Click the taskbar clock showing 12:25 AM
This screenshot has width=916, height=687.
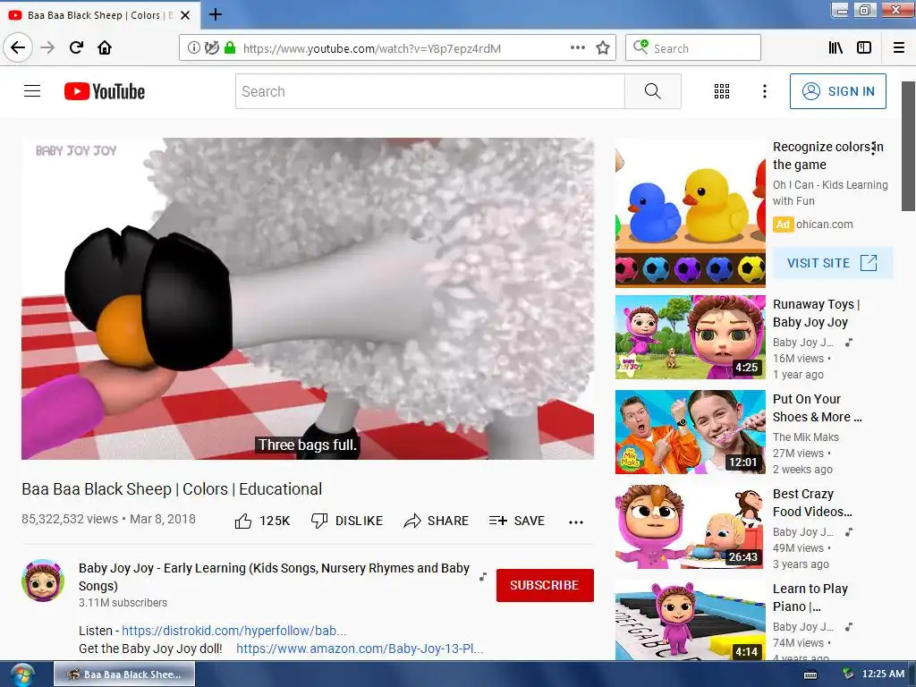tap(883, 674)
